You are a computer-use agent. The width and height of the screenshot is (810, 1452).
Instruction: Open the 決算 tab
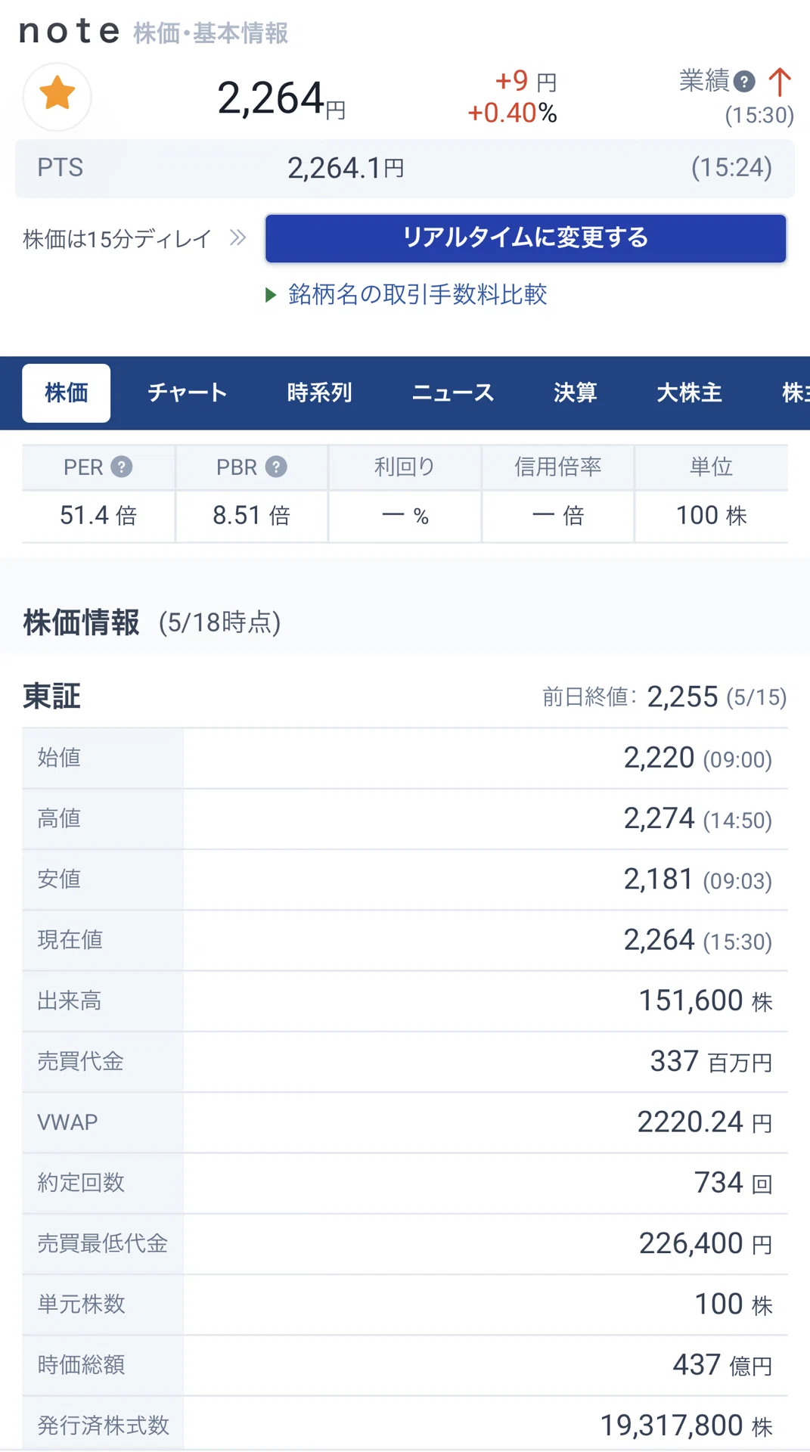pyautogui.click(x=576, y=393)
